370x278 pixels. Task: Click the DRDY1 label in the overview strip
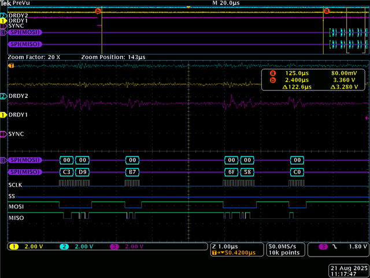tap(18, 21)
